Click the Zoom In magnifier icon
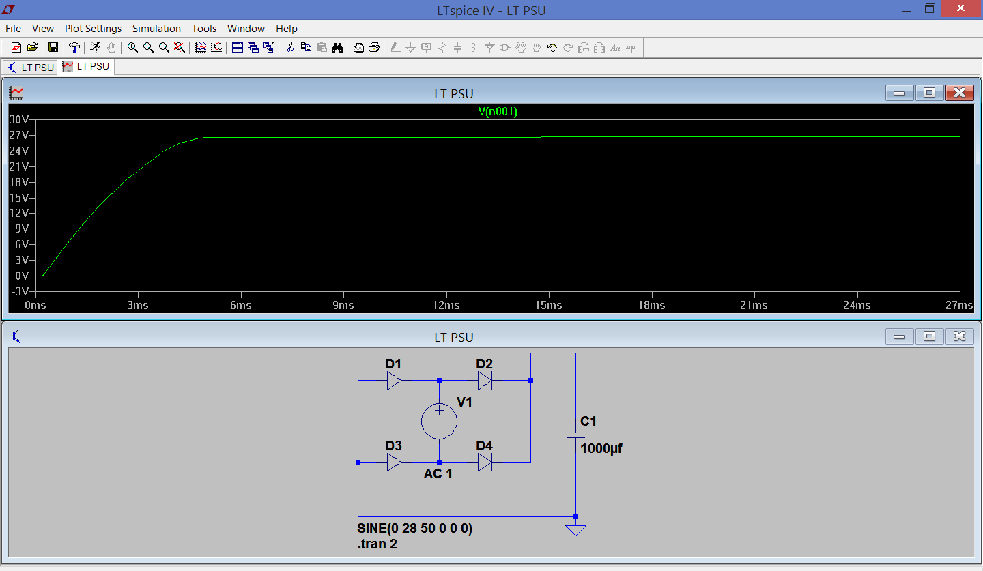The image size is (983, 571). pyautogui.click(x=132, y=48)
